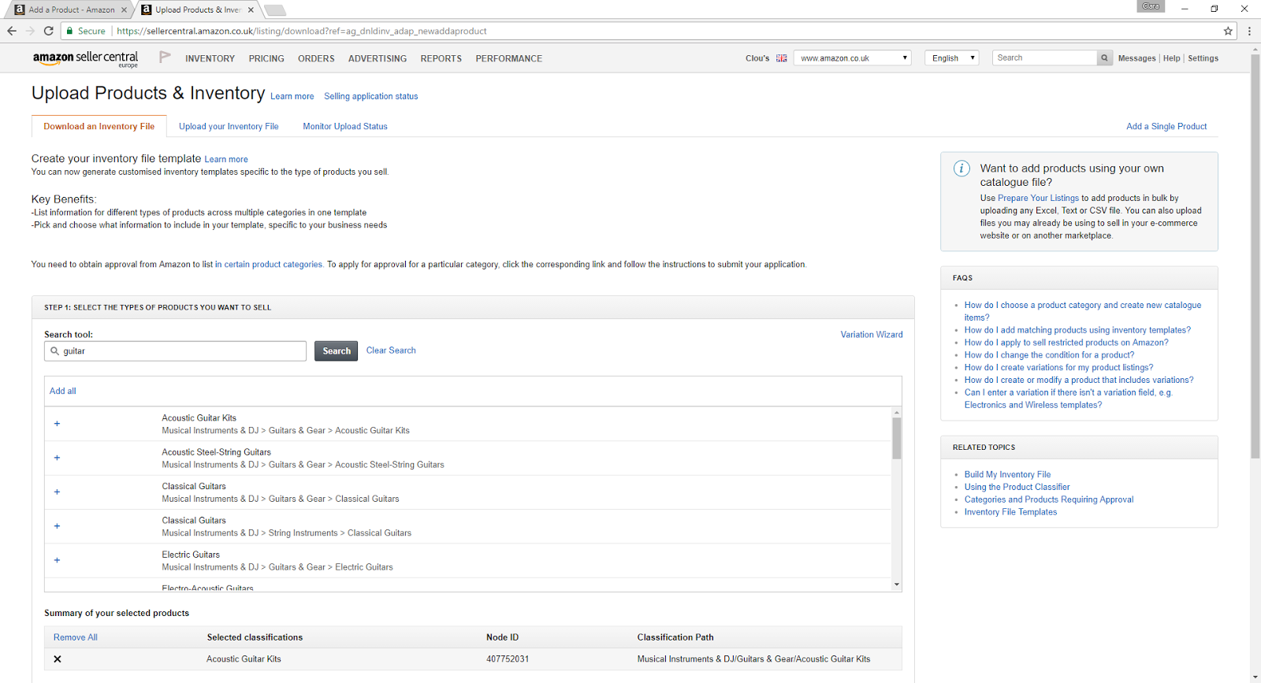
Task: Click Learn more beside inventory file template
Action: (226, 159)
